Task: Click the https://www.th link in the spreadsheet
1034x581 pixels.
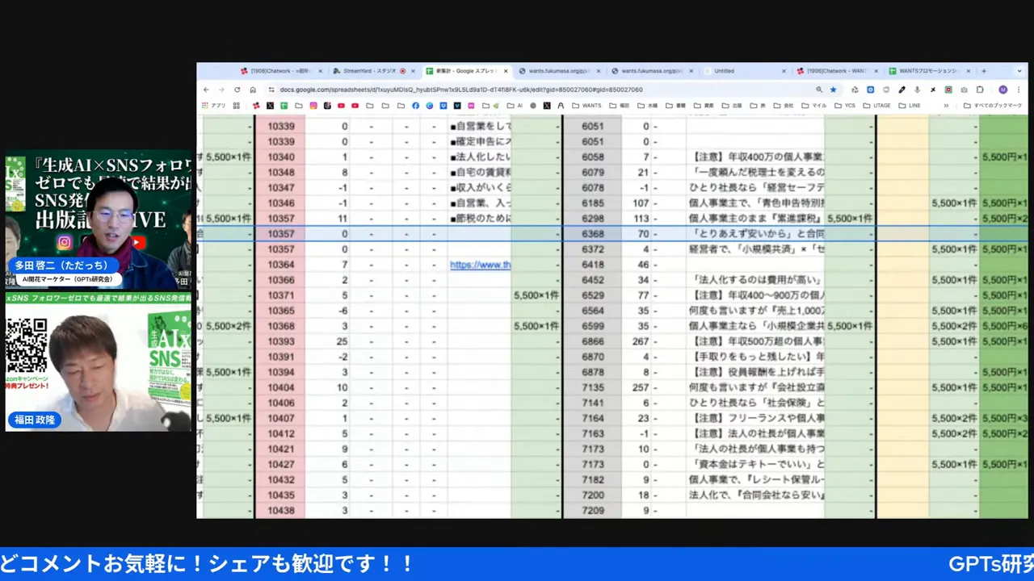Action: [x=480, y=265]
